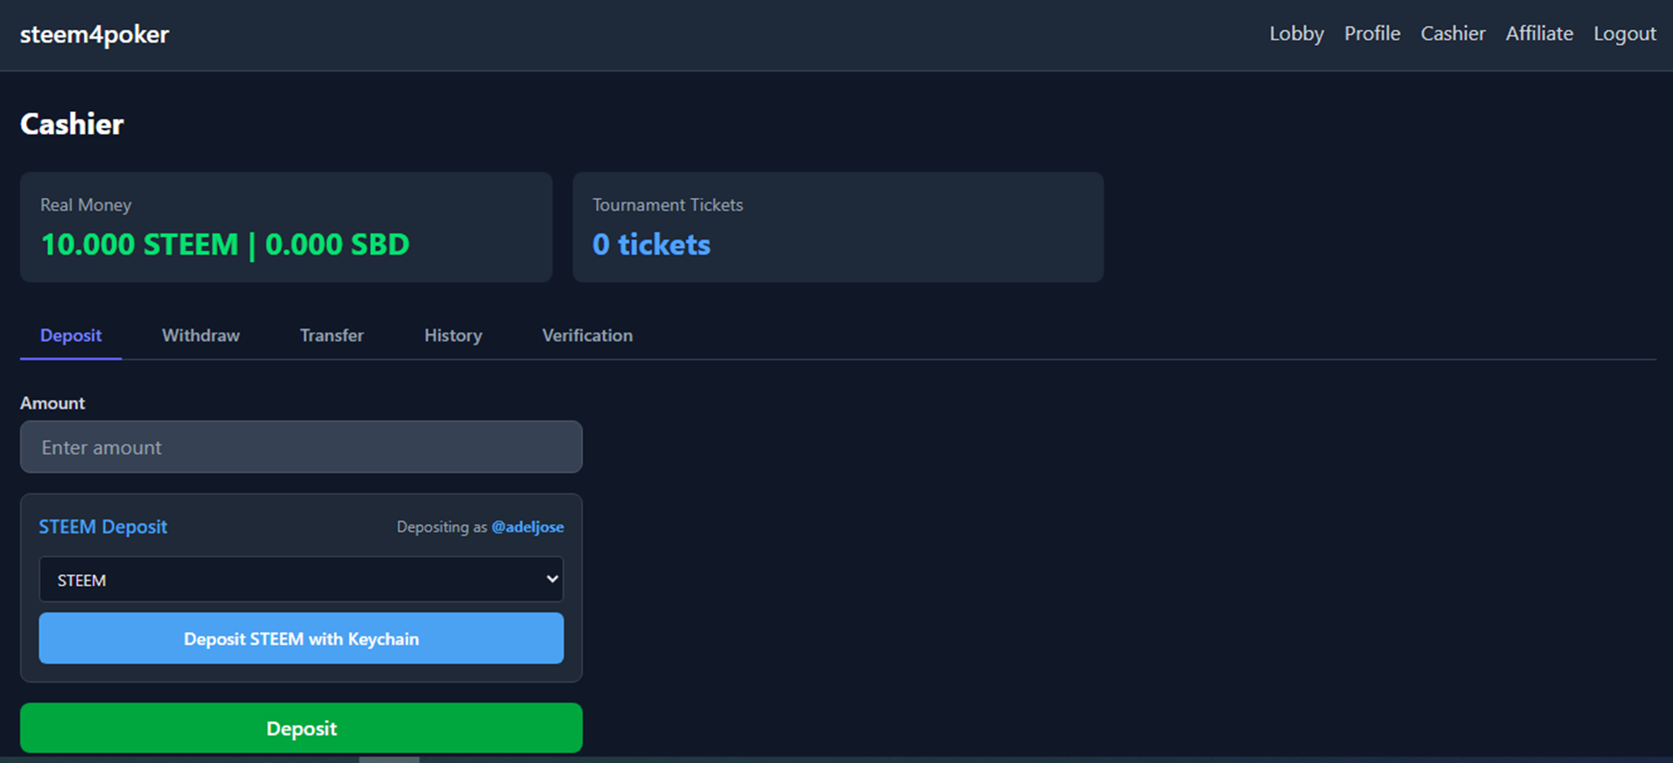
Task: Click the green Deposit button
Action: click(301, 728)
